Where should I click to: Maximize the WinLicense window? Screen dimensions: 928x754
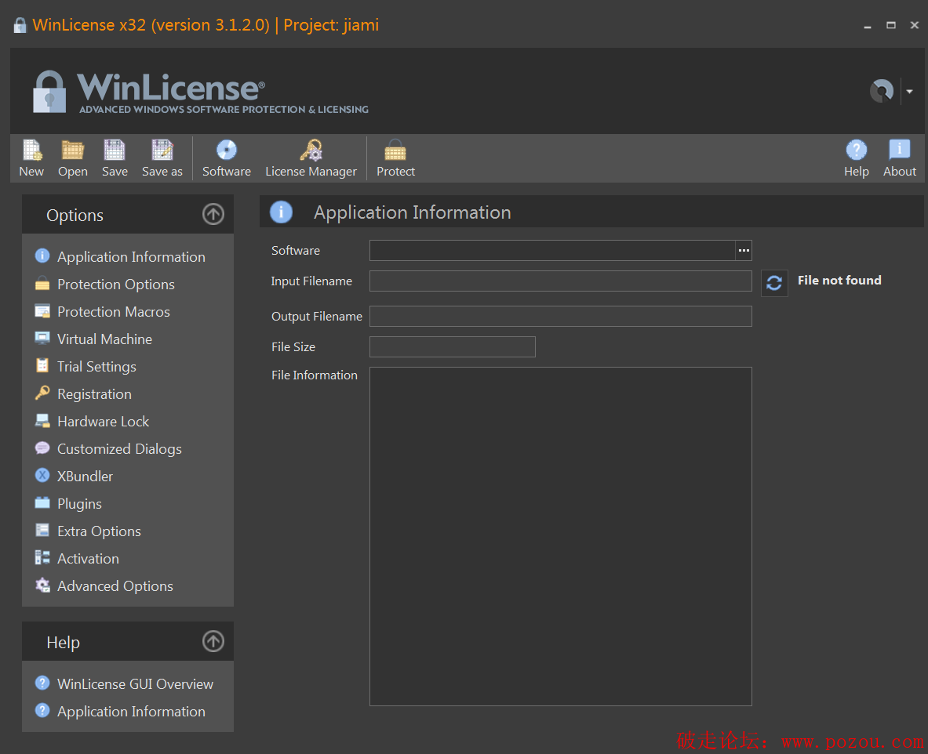click(x=890, y=25)
